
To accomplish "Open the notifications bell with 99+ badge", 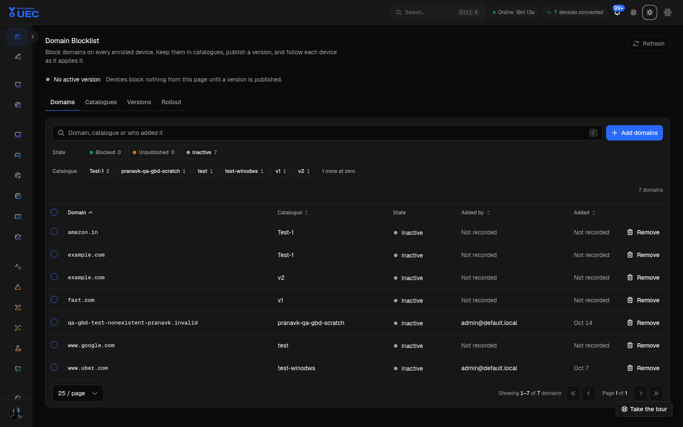I will tap(617, 12).
